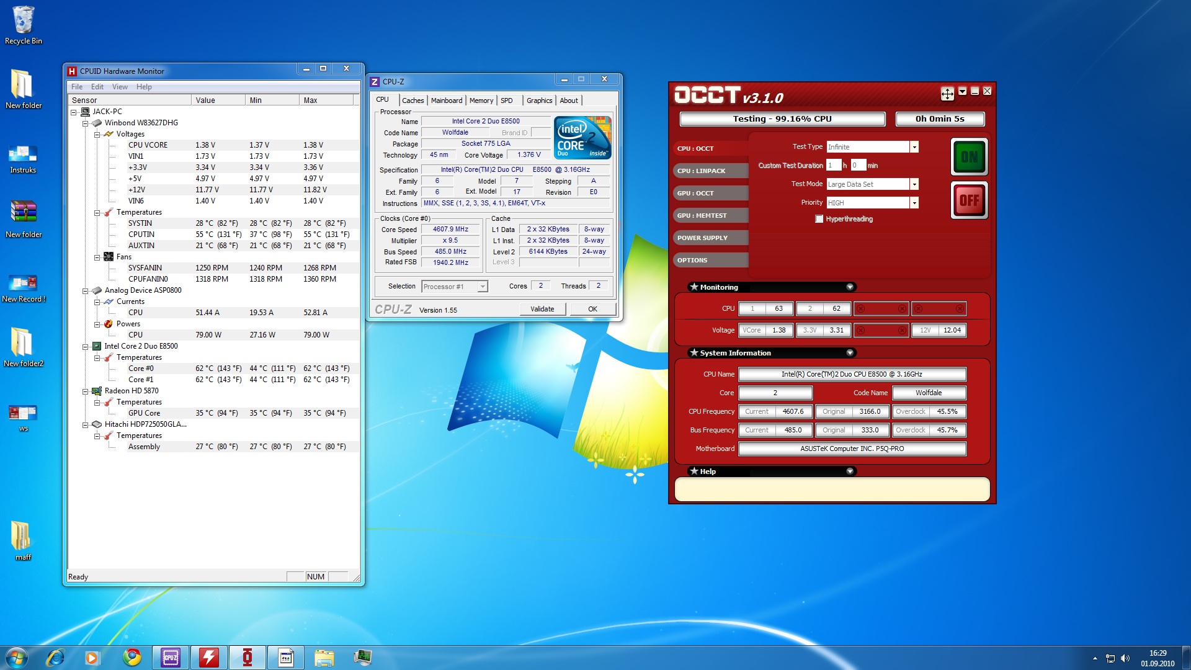Select the ws desktop icon
The width and height of the screenshot is (1191, 670).
[x=23, y=418]
